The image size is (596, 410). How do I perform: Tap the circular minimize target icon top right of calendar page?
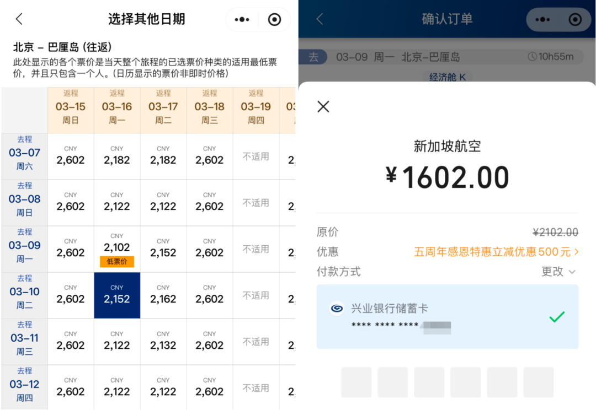[274, 19]
